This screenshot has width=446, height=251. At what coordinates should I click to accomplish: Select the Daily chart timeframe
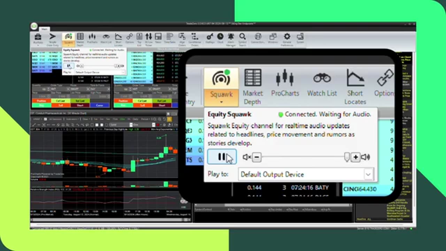pyautogui.click(x=135, y=119)
